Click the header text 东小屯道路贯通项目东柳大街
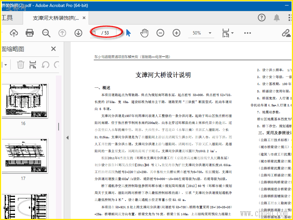 click(116, 57)
